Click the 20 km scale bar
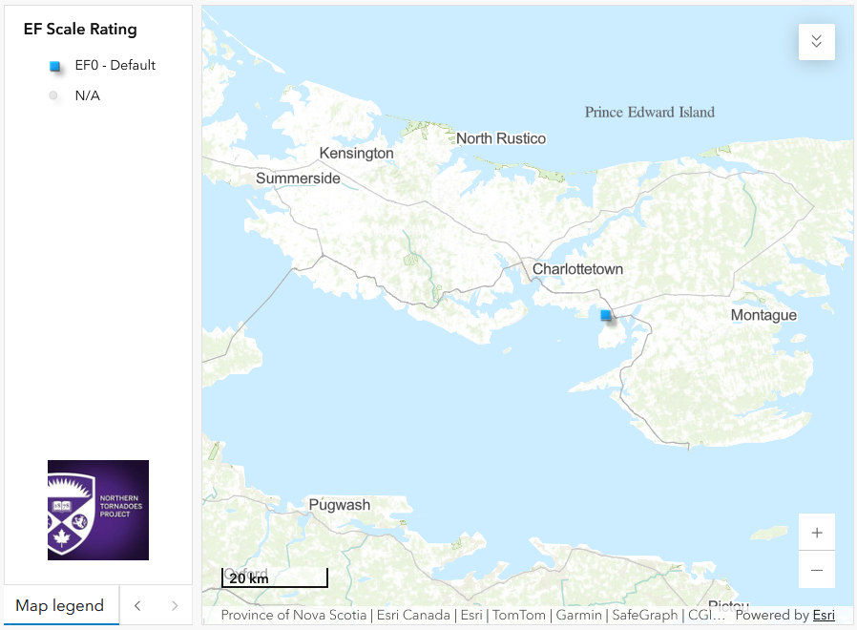Image resolution: width=857 pixels, height=630 pixels. [x=274, y=577]
